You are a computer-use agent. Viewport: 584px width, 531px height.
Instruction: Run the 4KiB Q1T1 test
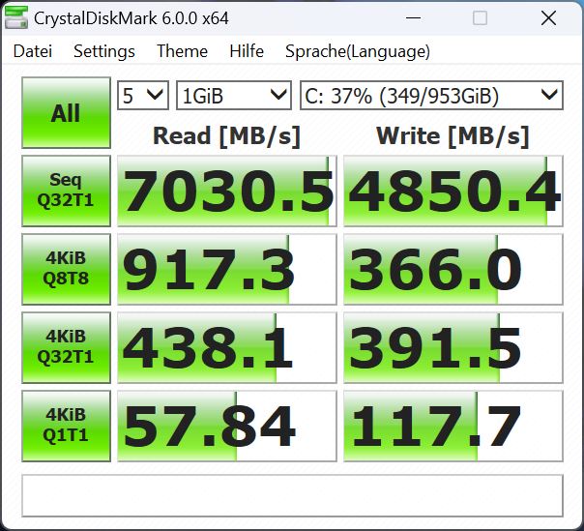pyautogui.click(x=67, y=426)
